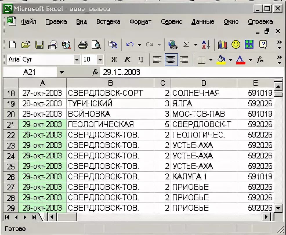Select column B header
The image size is (286, 235).
[x=110, y=83]
